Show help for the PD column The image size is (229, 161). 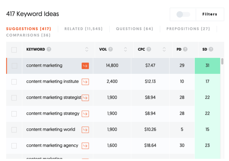coord(185,49)
